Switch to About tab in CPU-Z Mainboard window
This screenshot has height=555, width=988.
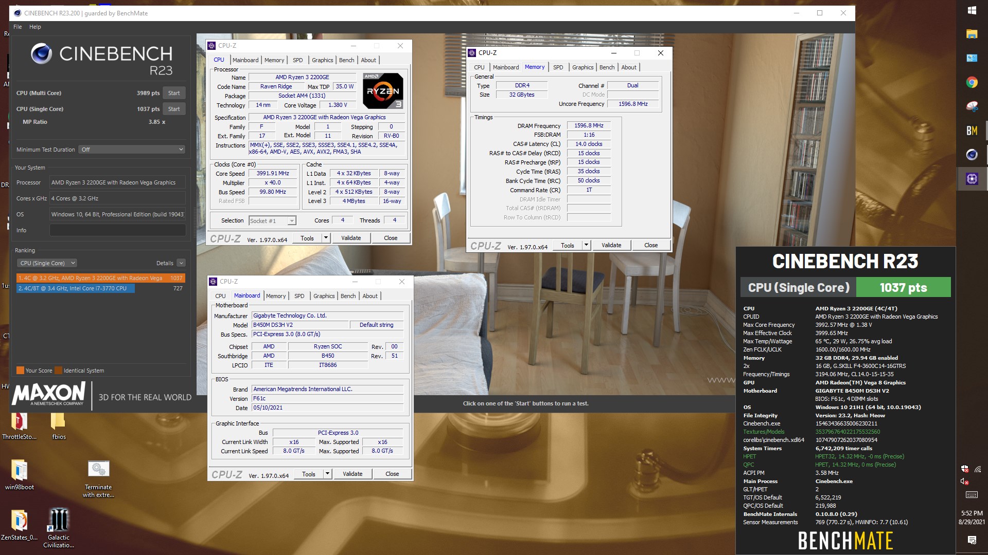pos(370,296)
